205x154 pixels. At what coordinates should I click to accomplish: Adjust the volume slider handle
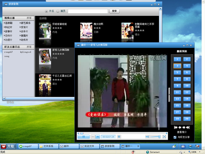pos(159,137)
